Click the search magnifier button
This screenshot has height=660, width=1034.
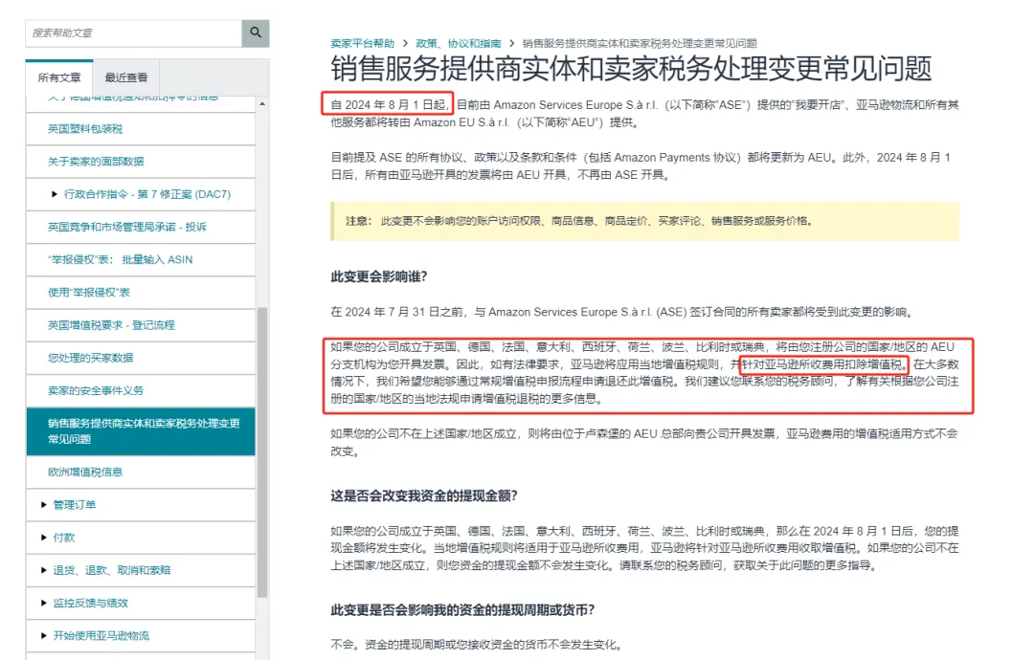coord(256,33)
